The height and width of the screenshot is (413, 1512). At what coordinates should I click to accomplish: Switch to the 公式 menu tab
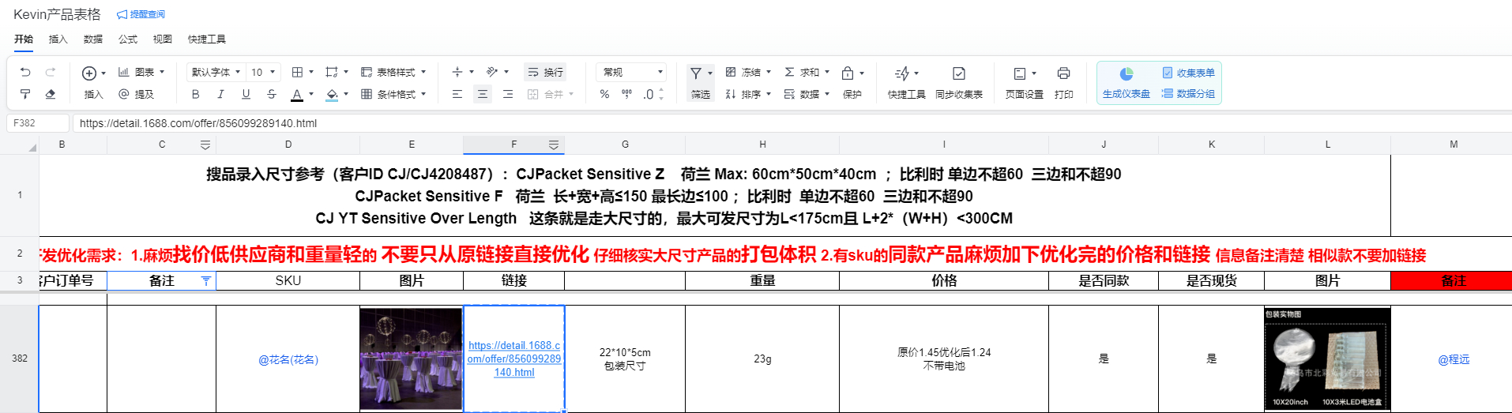click(127, 39)
